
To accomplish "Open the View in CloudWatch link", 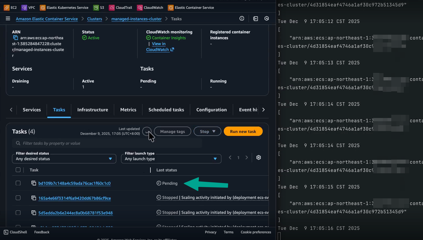I will [x=158, y=47].
